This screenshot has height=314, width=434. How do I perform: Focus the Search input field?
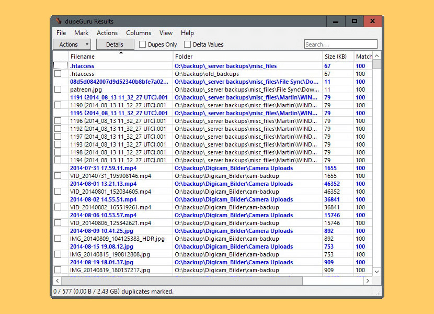coord(340,44)
